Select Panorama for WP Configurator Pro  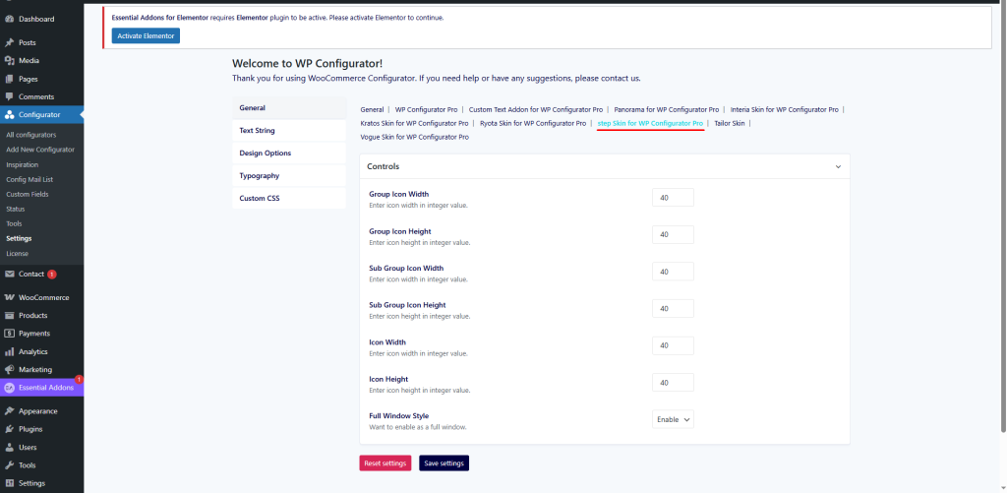pyautogui.click(x=667, y=110)
